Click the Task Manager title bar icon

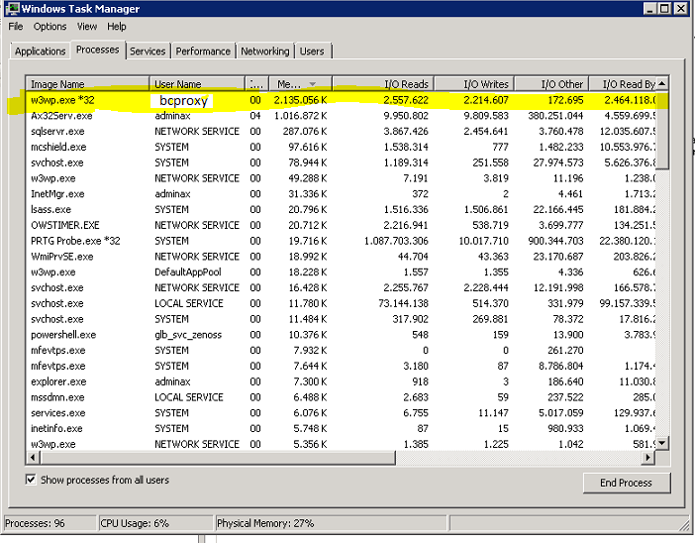13,9
